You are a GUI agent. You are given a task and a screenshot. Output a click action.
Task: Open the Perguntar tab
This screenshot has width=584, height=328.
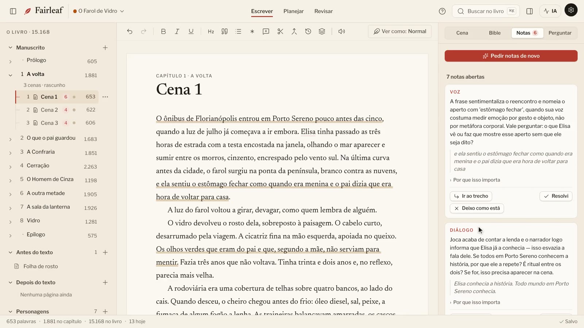pos(560,33)
